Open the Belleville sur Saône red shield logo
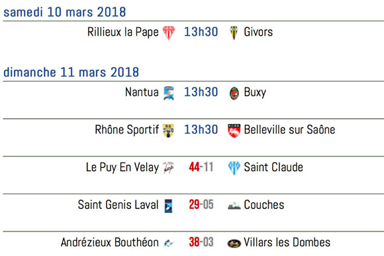 pos(234,131)
